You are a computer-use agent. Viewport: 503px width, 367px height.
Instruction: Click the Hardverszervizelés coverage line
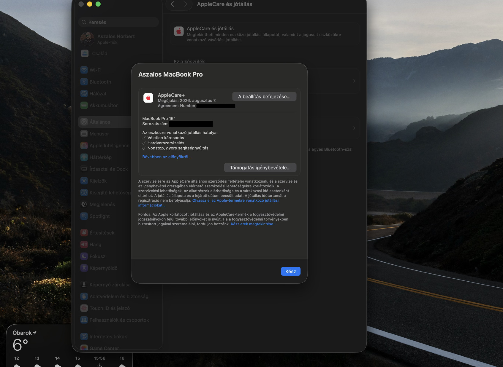pyautogui.click(x=166, y=143)
